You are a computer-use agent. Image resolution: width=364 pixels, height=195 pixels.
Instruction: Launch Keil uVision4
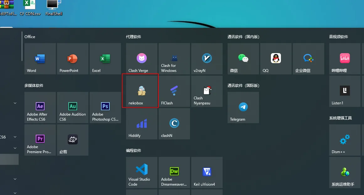[x=207, y=172]
